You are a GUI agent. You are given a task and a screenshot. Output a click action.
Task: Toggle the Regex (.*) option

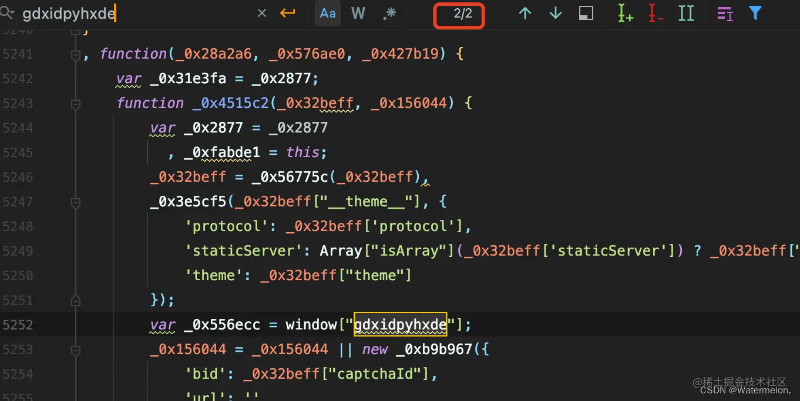point(389,13)
